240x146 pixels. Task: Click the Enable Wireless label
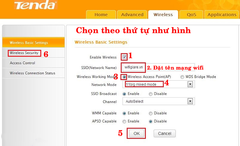pos(103,57)
